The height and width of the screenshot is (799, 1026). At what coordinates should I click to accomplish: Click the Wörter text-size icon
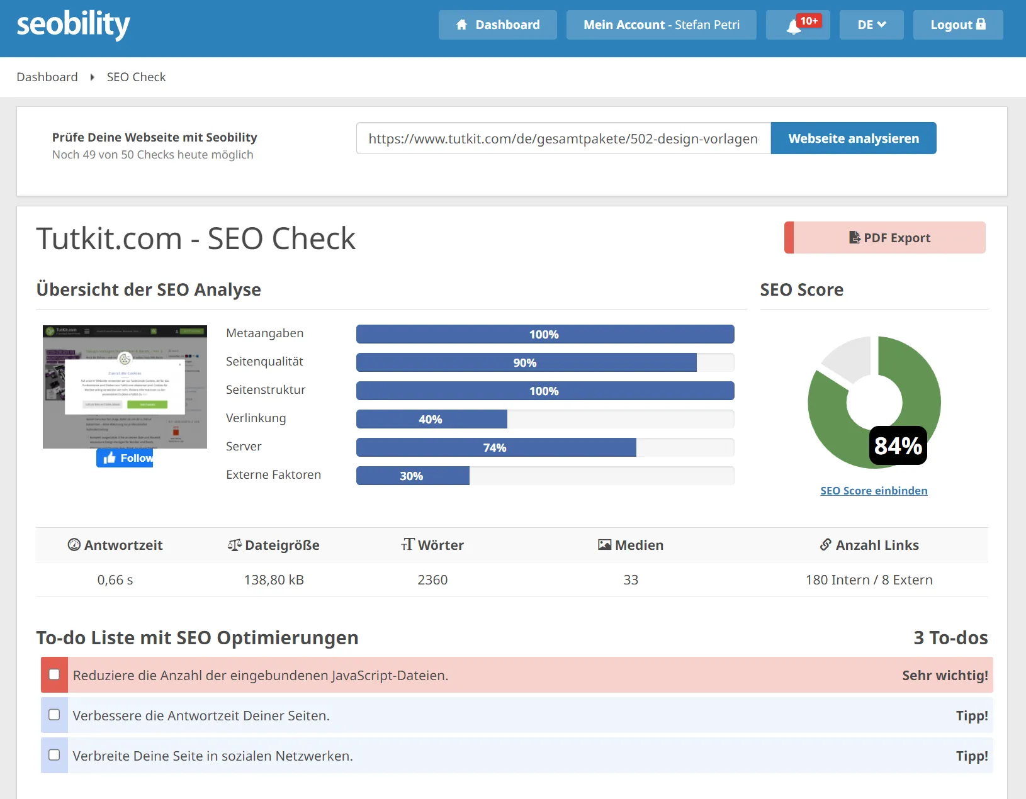(x=408, y=544)
